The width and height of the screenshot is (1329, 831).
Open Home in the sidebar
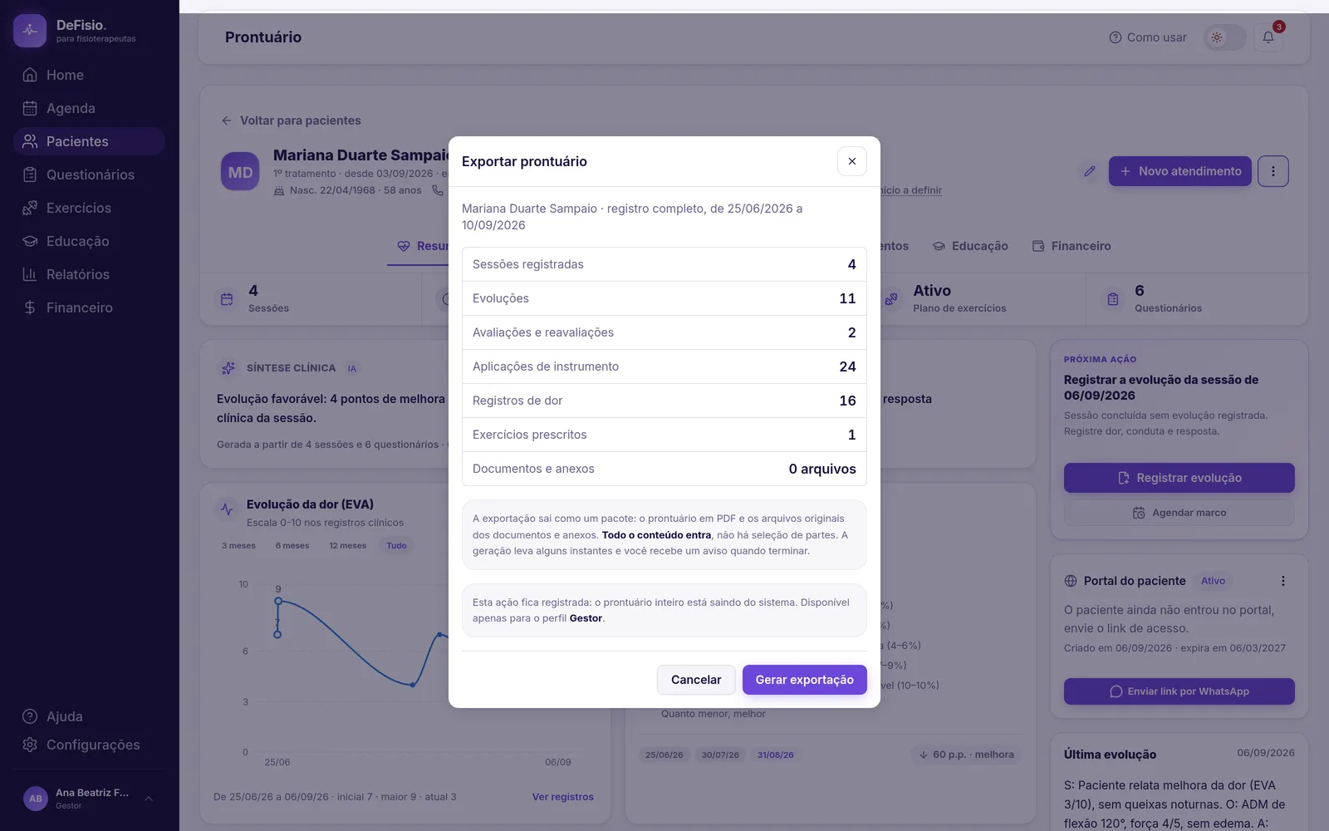point(89,75)
